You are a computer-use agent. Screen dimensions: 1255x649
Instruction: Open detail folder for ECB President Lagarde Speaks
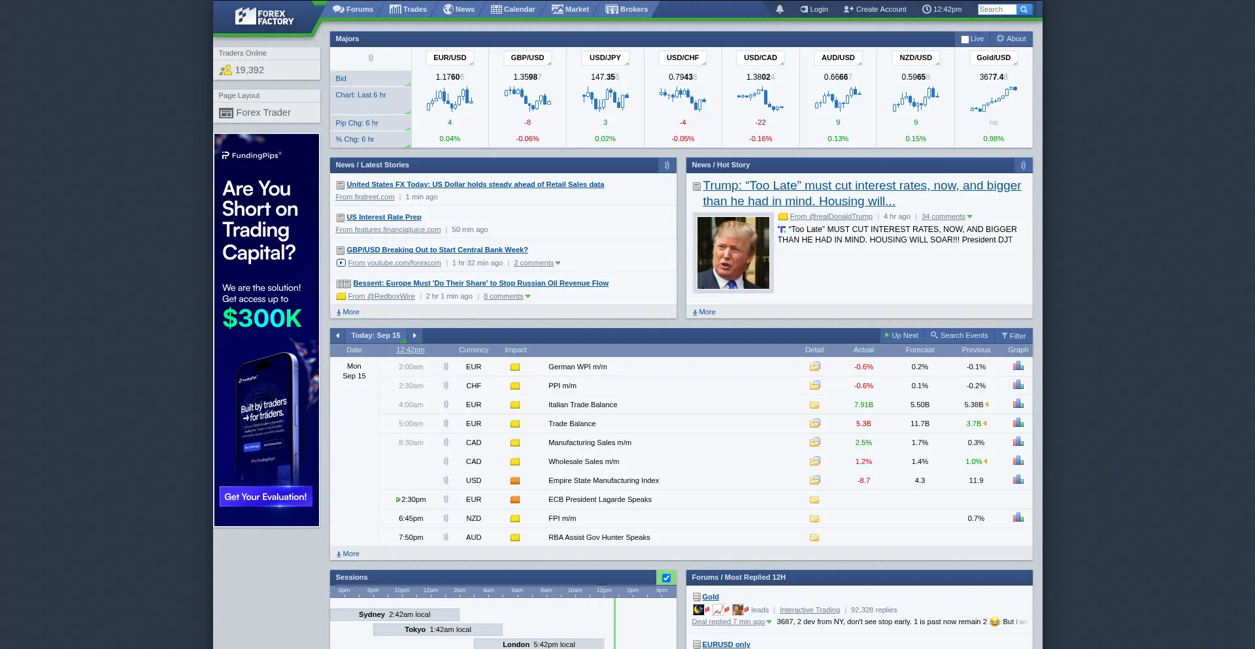point(814,499)
